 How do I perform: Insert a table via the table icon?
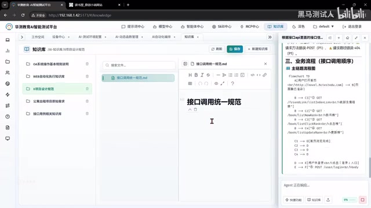point(190,83)
